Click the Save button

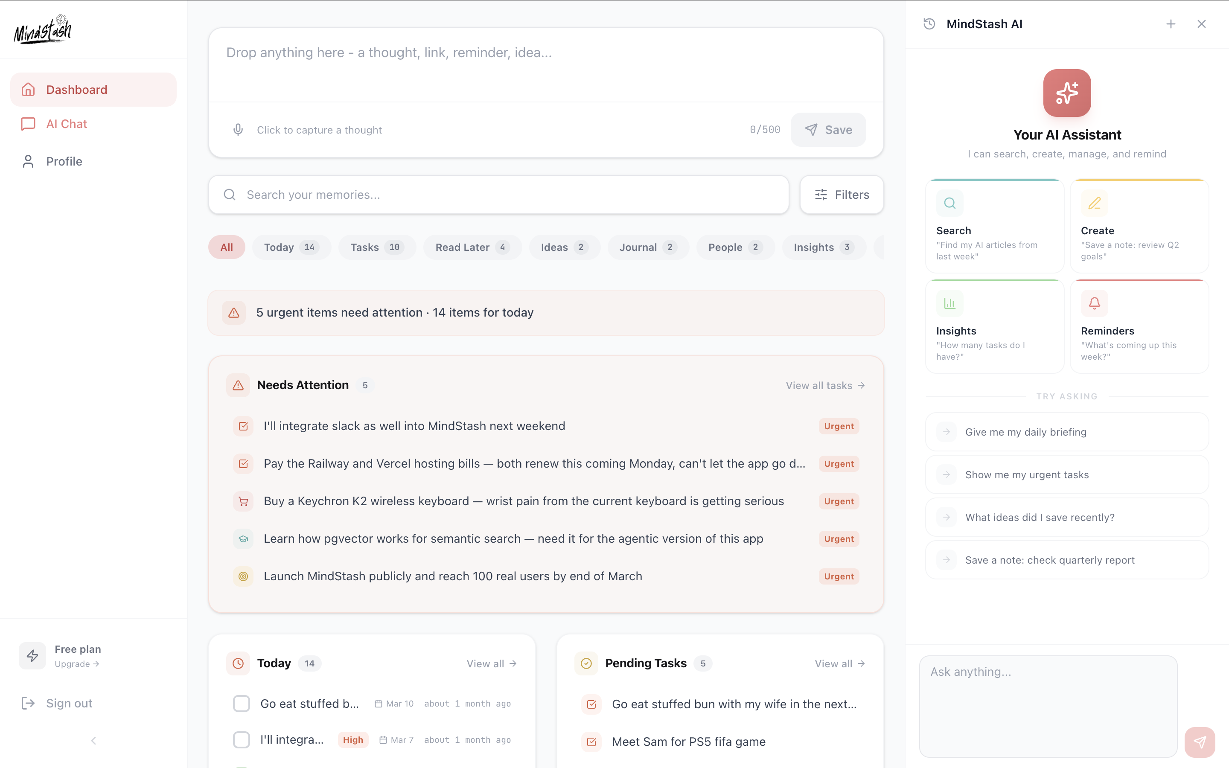click(x=828, y=130)
